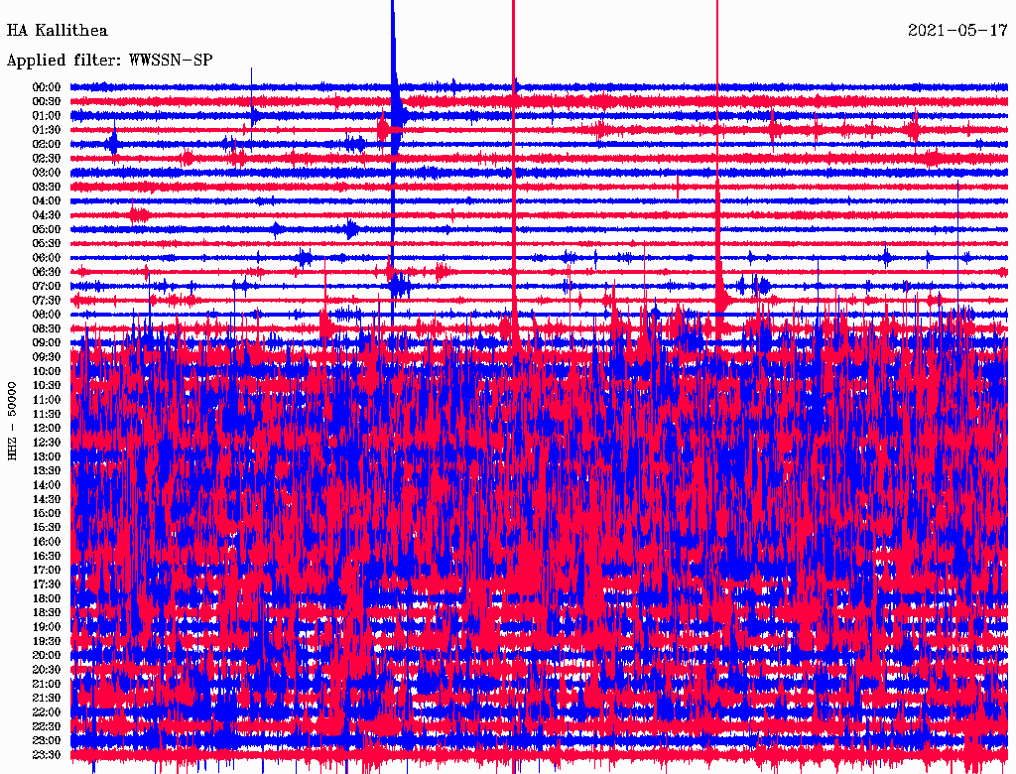Viewport: 1016px width, 774px height.
Task: Select the 12:30 time row label
Action: (x=47, y=443)
